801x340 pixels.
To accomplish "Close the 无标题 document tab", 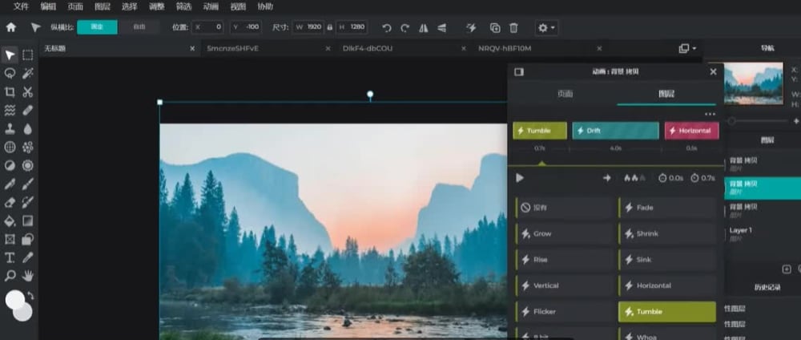I will [192, 49].
